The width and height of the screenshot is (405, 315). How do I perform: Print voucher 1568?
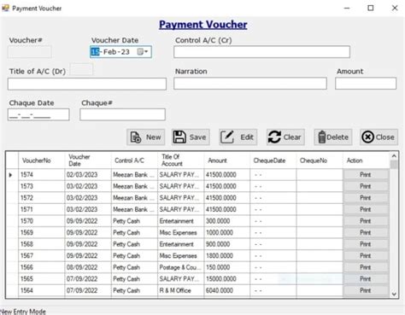click(x=366, y=244)
